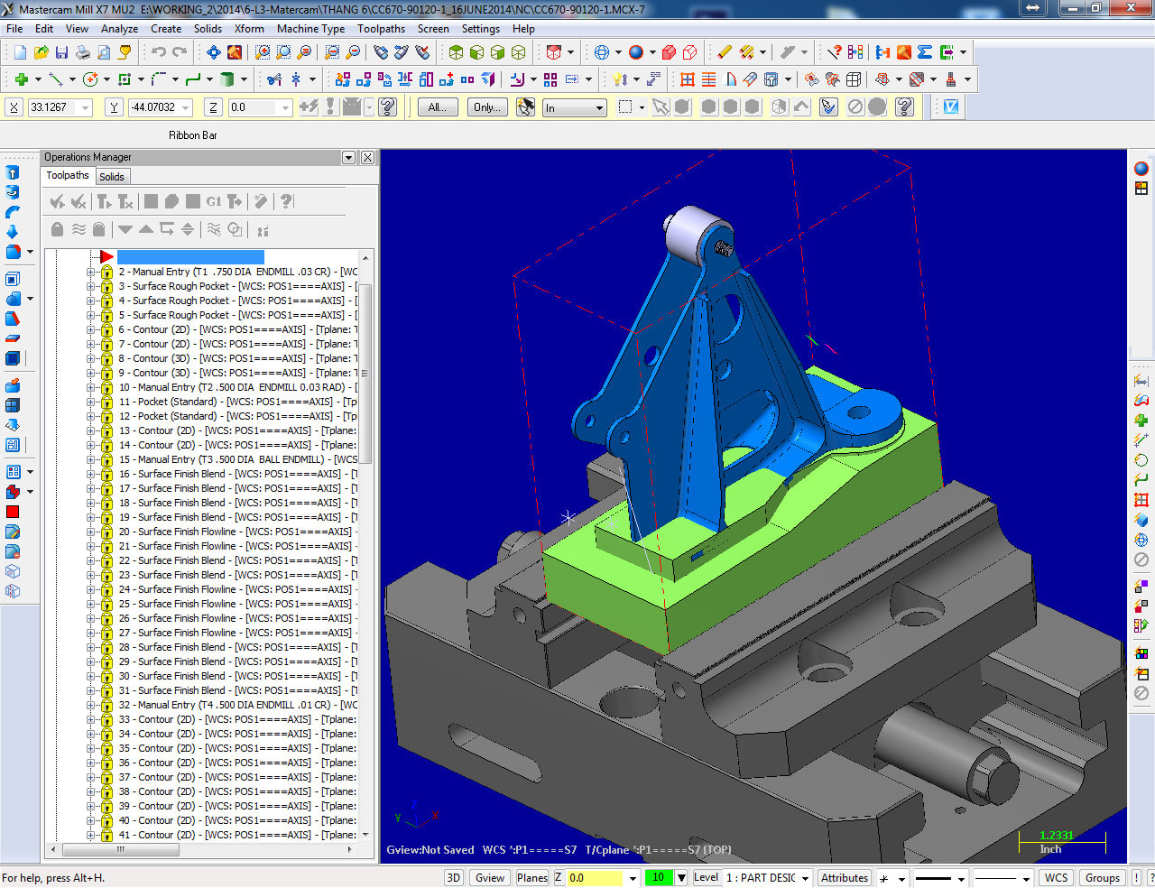Click the Planes button in status bar
The width and height of the screenshot is (1155, 888).
[531, 877]
